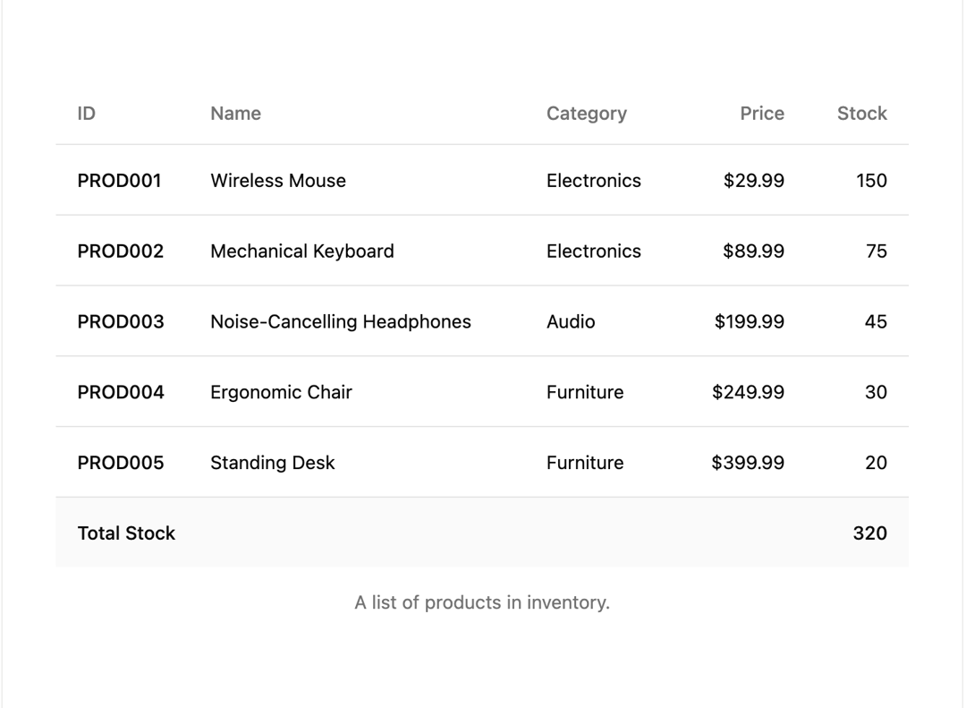
Task: Click the Name column header
Action: pyautogui.click(x=235, y=114)
